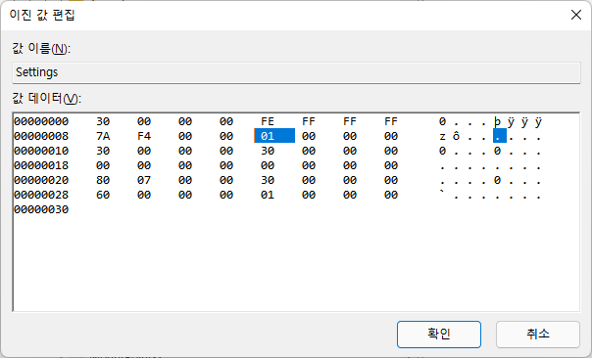Click byte 07 in row 00000020
Screen dimensions: 592x358
(x=144, y=180)
